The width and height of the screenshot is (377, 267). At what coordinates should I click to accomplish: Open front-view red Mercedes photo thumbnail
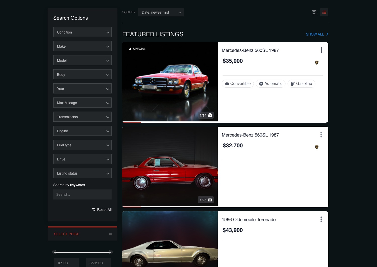(170, 82)
